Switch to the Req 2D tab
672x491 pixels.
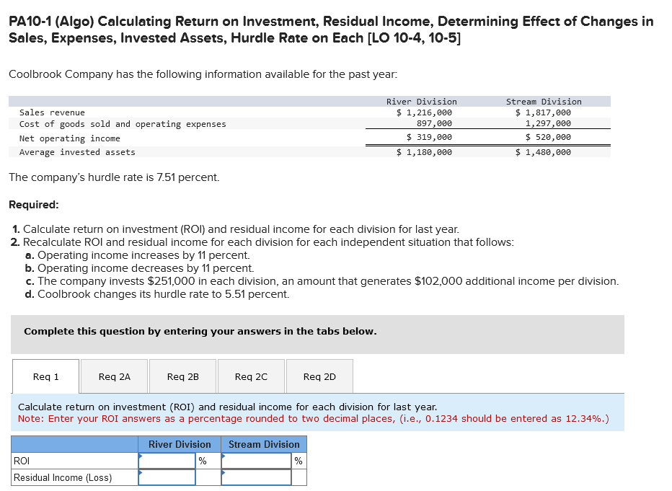319,376
